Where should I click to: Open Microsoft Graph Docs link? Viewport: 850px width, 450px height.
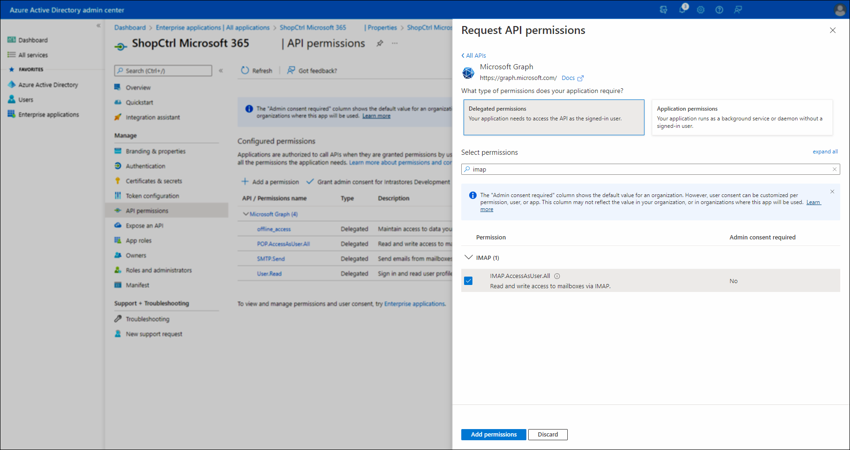572,78
